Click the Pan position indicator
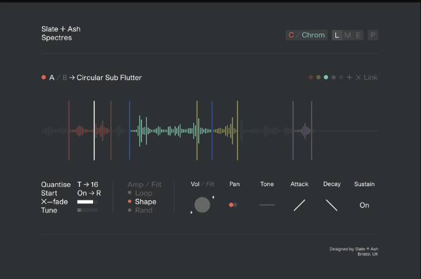This screenshot has height=279, width=421. [x=233, y=205]
